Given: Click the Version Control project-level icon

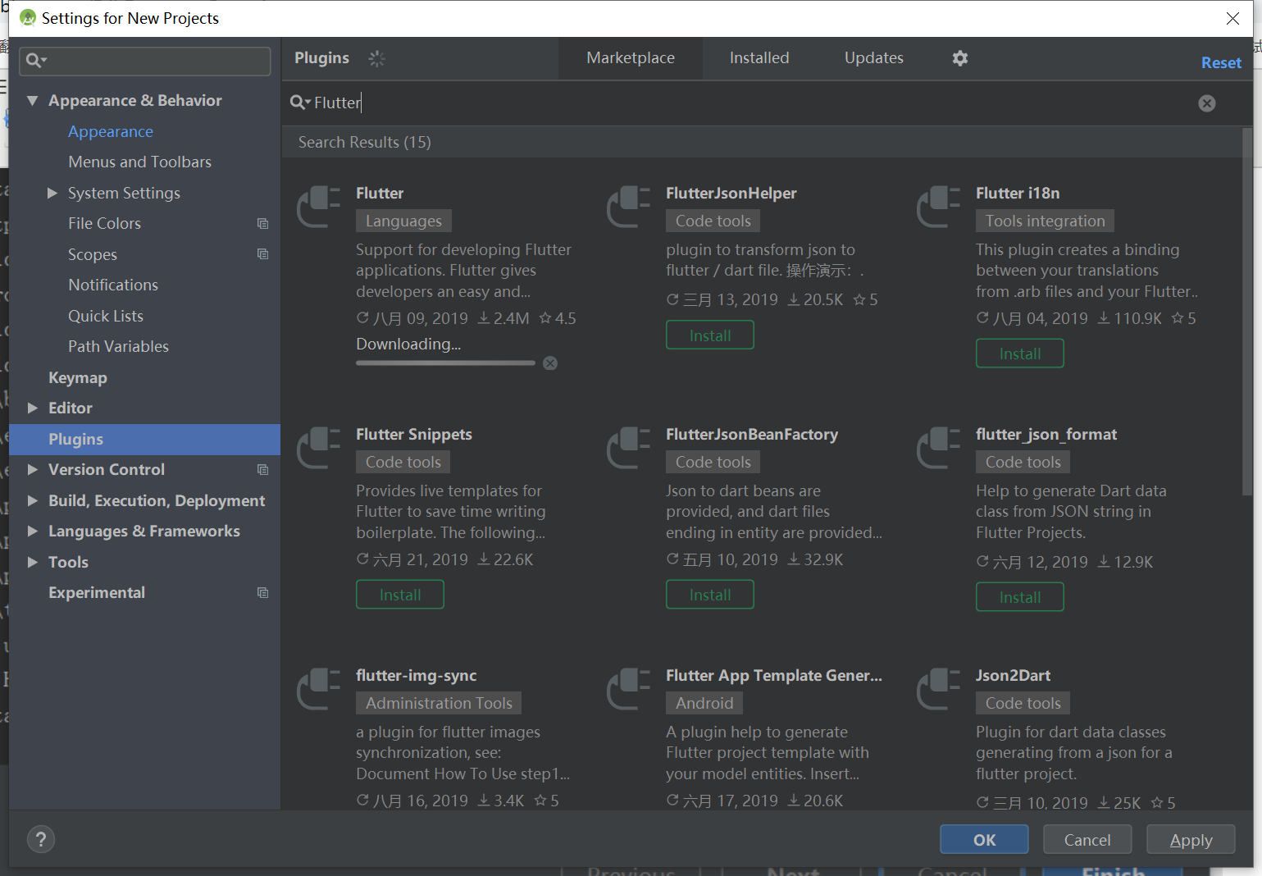Looking at the screenshot, I should point(262,470).
